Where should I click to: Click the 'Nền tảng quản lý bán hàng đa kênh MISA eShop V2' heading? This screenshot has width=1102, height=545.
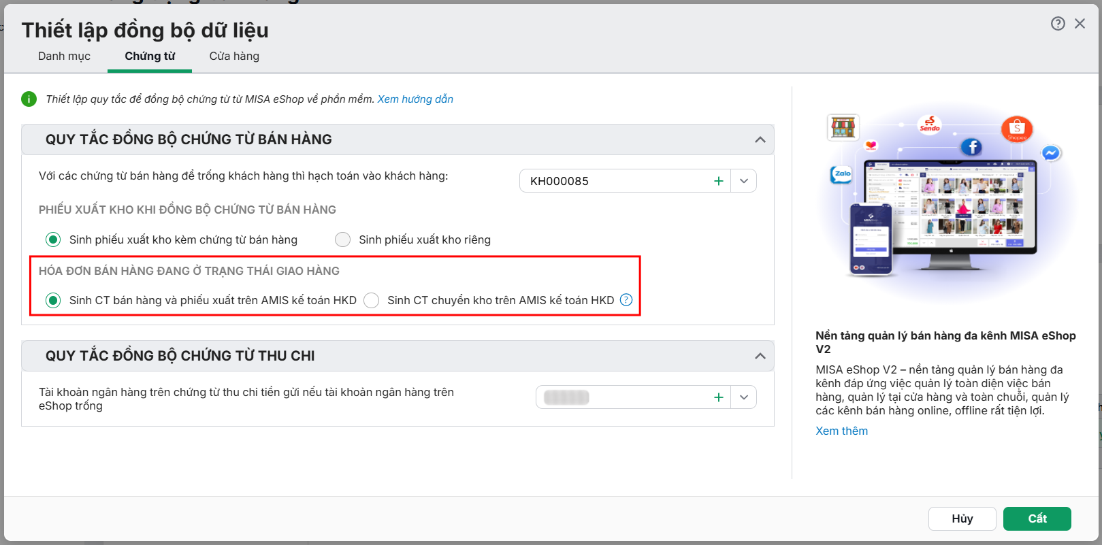(945, 342)
